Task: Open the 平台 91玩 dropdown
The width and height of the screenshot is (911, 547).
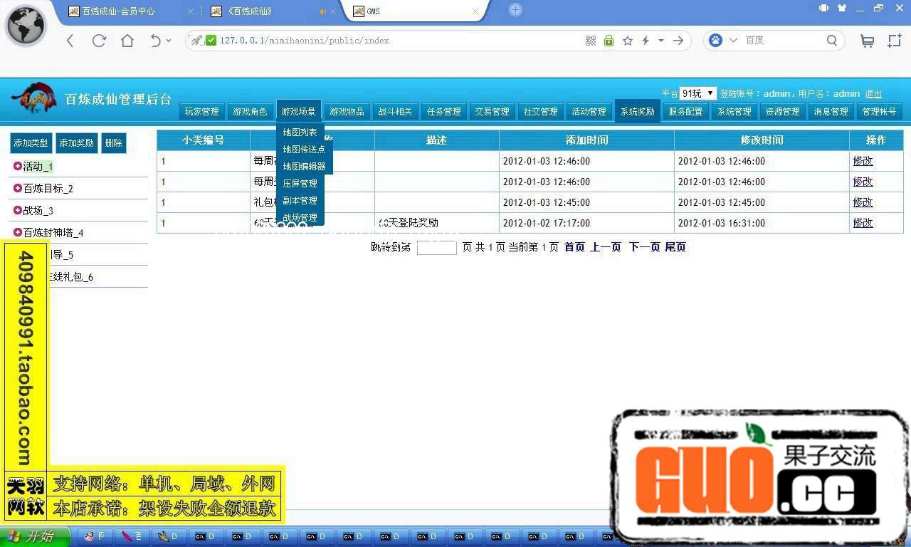Action: (697, 93)
